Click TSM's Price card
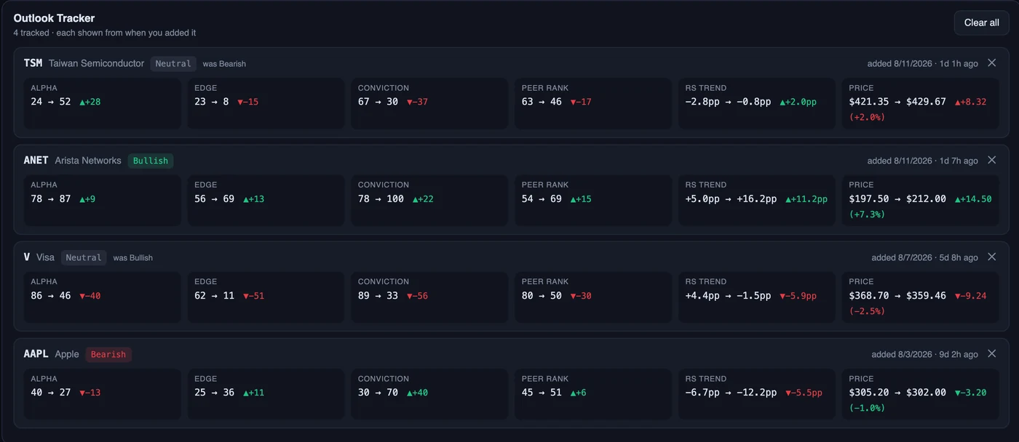Screen dimensions: 1019x442 coord(921,104)
